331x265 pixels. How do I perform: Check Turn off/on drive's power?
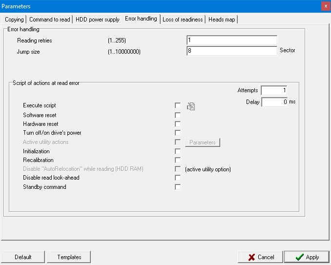pyautogui.click(x=178, y=133)
